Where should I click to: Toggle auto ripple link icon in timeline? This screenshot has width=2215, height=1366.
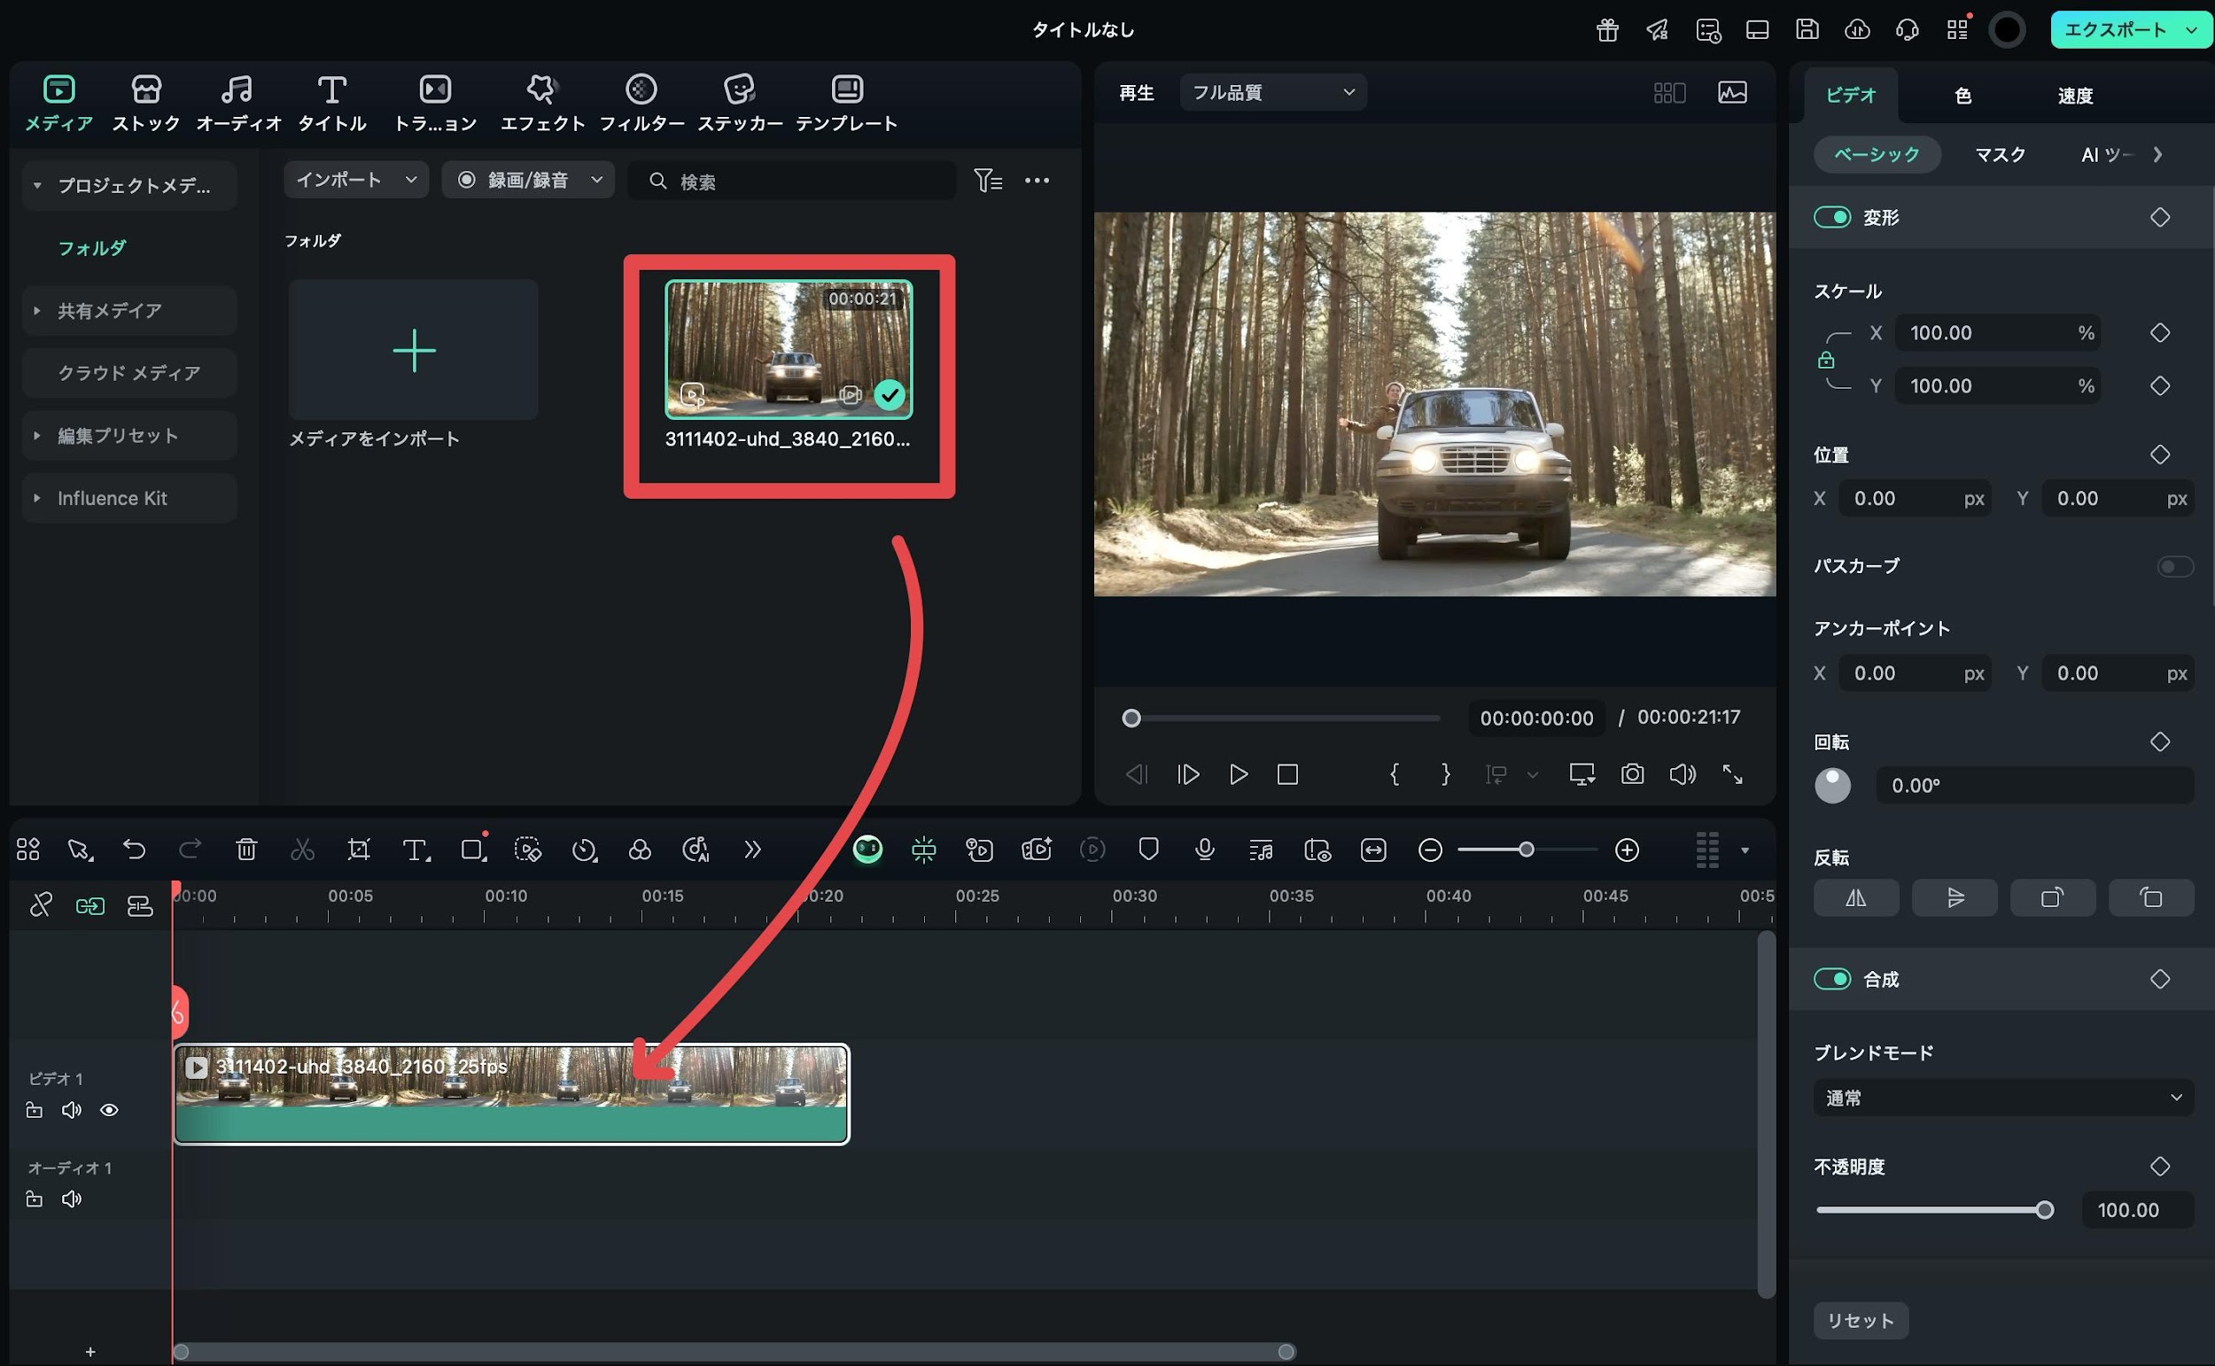[x=89, y=906]
